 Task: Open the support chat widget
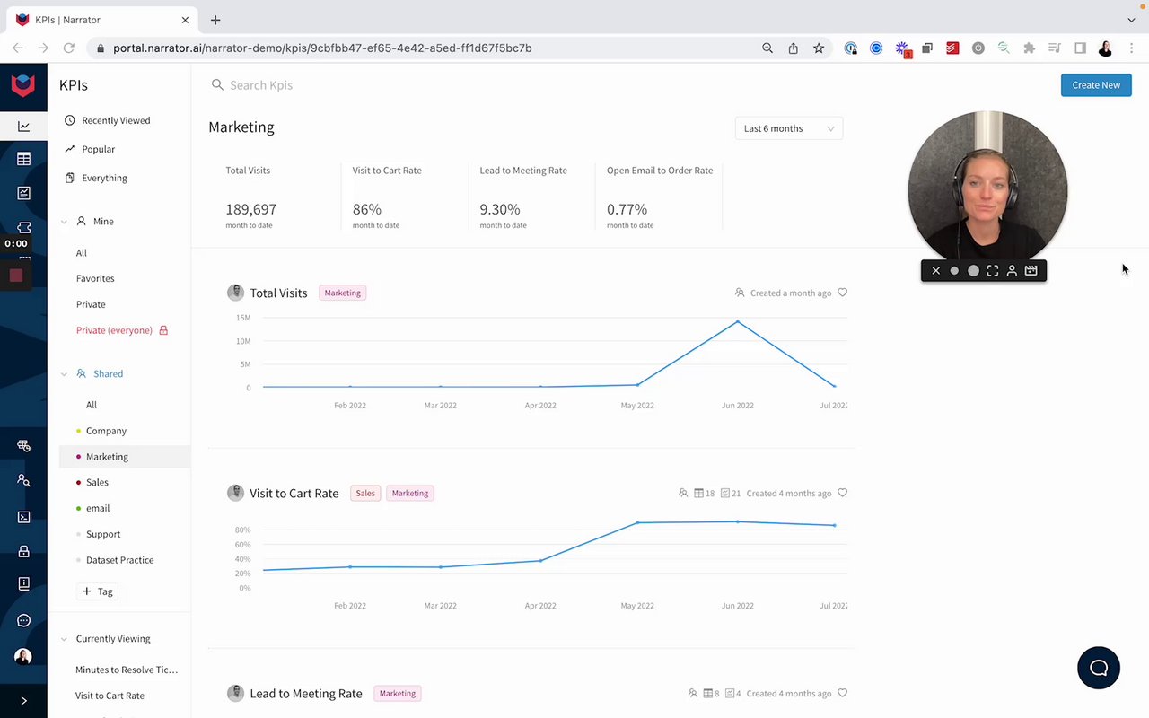(1099, 668)
